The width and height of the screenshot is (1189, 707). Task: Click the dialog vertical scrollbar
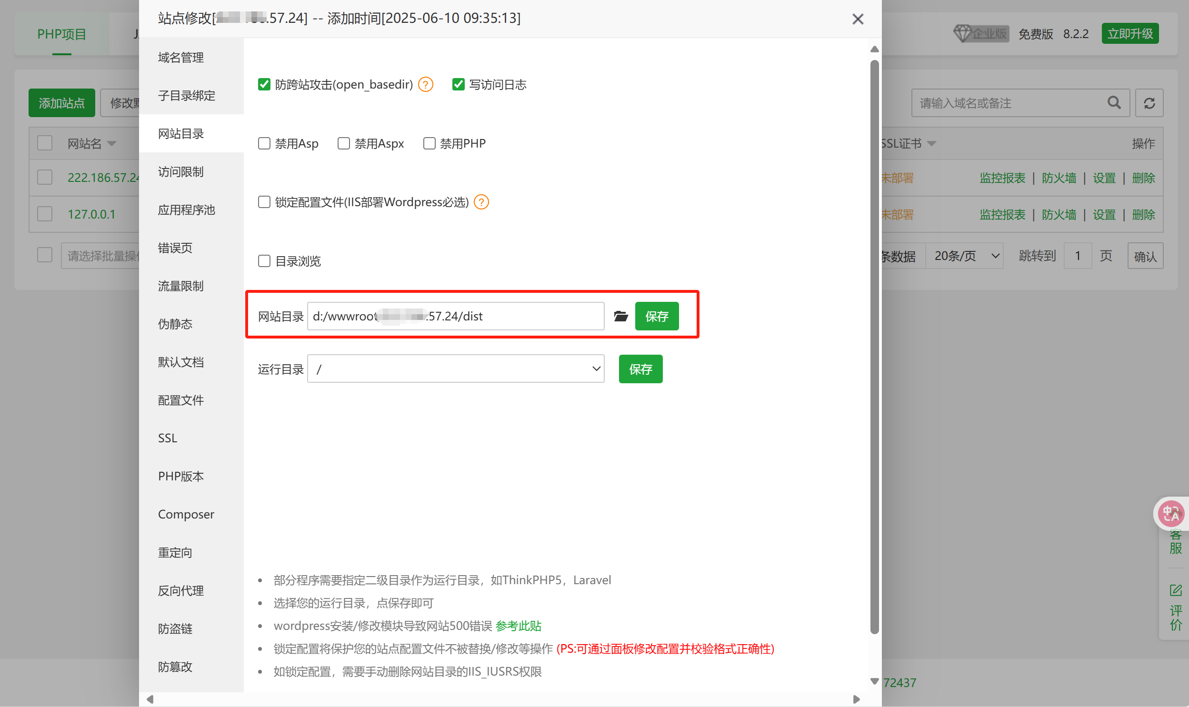874,346
